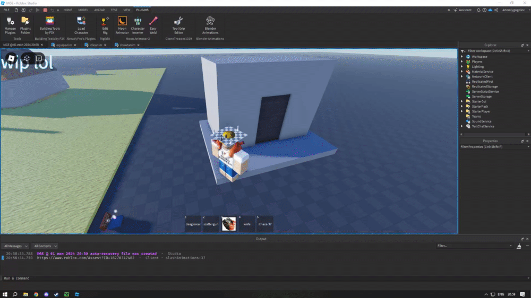Click the new file icon

coord(16,10)
